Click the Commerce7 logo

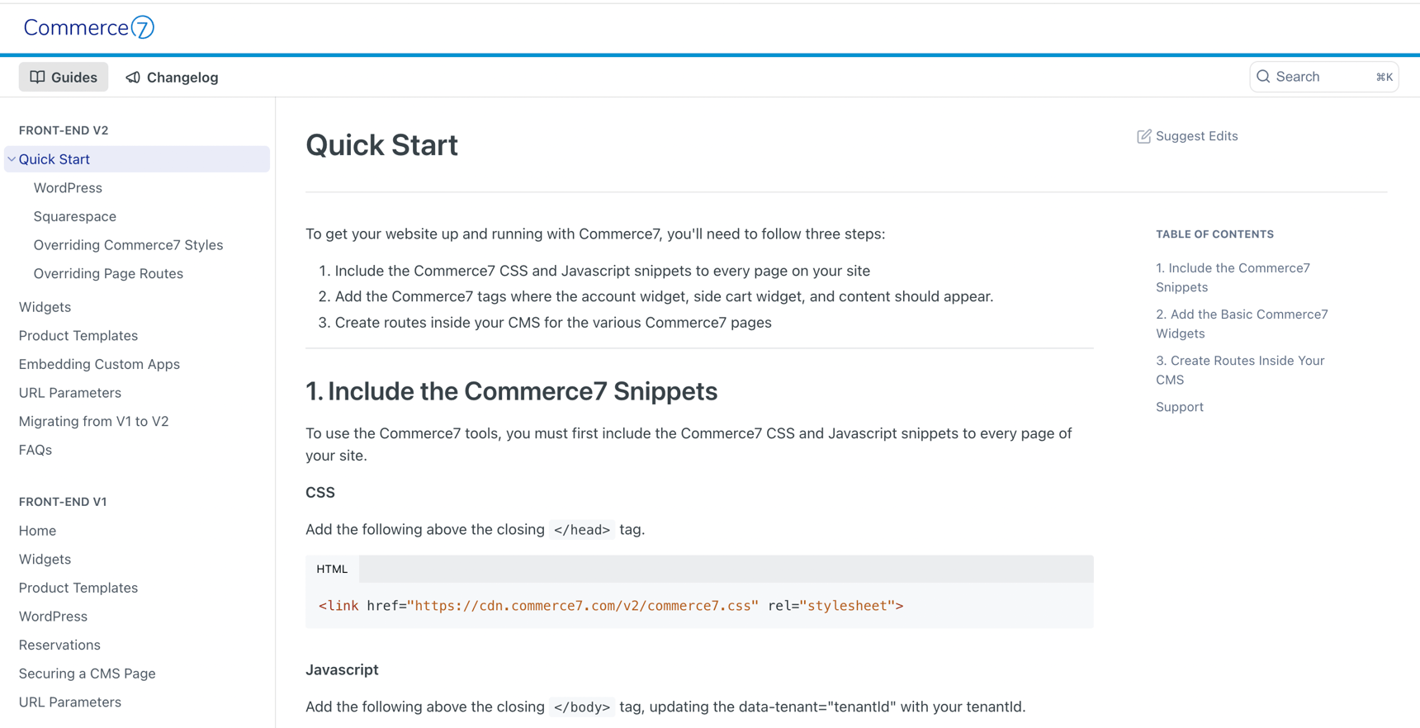click(89, 27)
